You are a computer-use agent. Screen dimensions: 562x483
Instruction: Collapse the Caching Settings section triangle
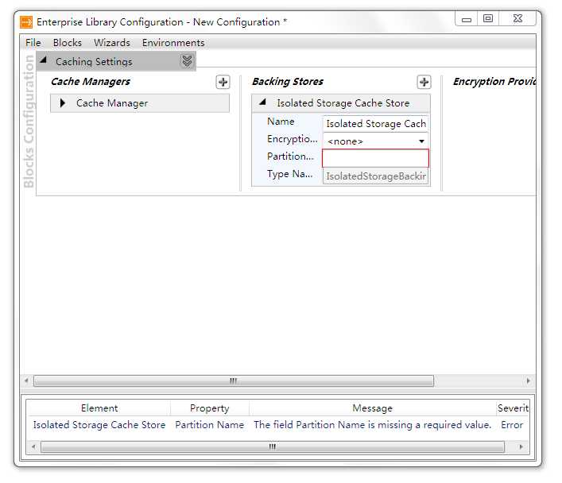click(44, 60)
